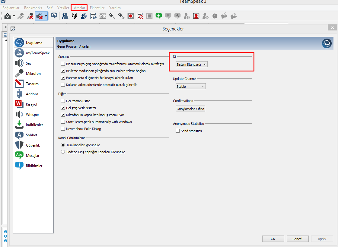Confirm settings with the OK button
Viewport: 338px width, 247px height.
coord(273,239)
